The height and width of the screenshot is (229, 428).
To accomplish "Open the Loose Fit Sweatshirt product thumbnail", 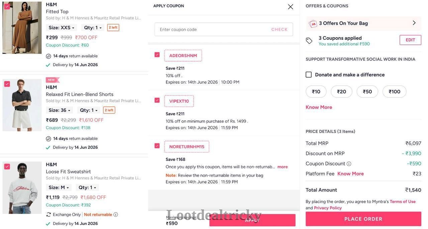I will tap(22, 188).
